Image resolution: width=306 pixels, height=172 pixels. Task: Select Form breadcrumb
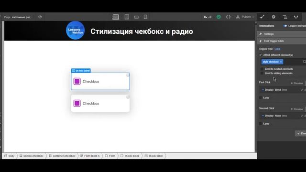[x=110, y=156]
